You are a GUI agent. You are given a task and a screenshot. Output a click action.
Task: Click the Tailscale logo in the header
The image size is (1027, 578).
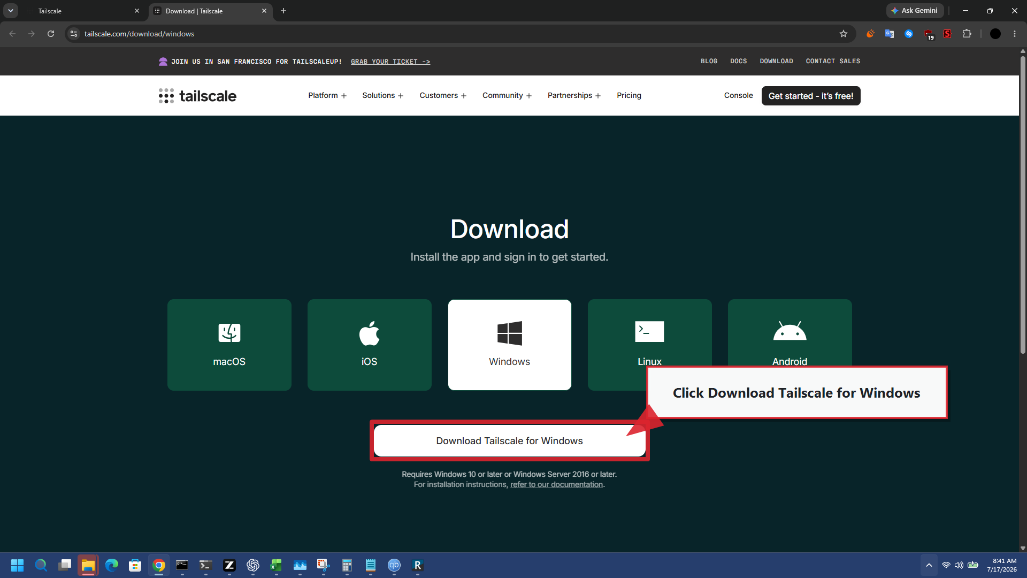click(x=197, y=96)
